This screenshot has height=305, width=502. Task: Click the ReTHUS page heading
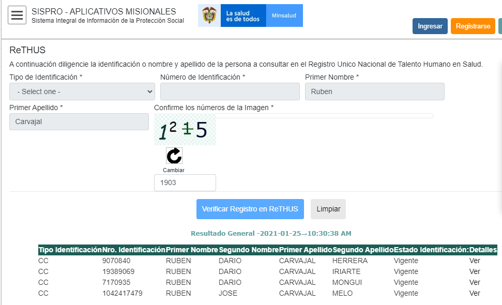point(27,50)
